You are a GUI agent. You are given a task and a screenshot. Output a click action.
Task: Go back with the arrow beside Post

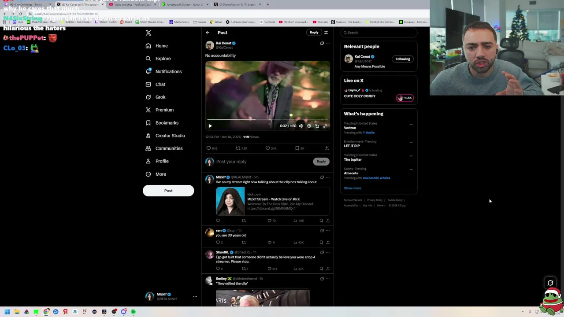(208, 33)
